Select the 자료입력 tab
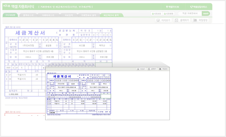Screen dimensions: 226x137 coord(69,15)
